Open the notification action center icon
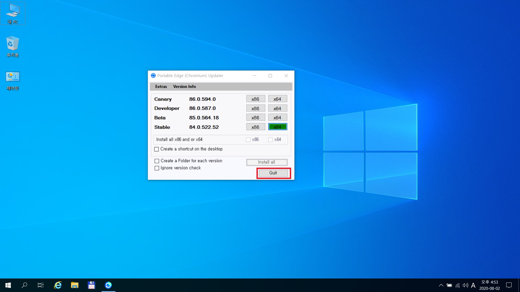The image size is (520, 292). 509,285
